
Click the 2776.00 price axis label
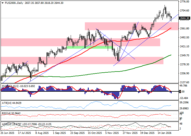(x=184, y=2)
